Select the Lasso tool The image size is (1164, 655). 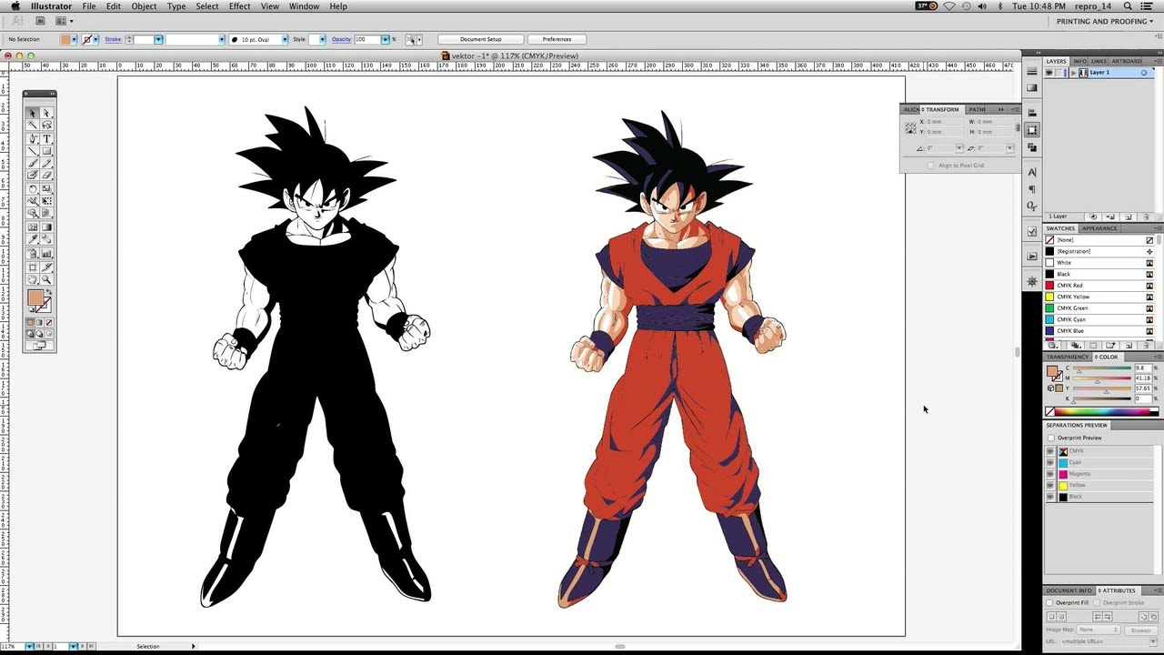click(46, 125)
